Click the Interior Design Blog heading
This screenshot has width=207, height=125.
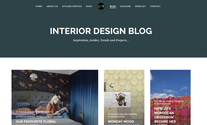pyautogui.click(x=101, y=31)
